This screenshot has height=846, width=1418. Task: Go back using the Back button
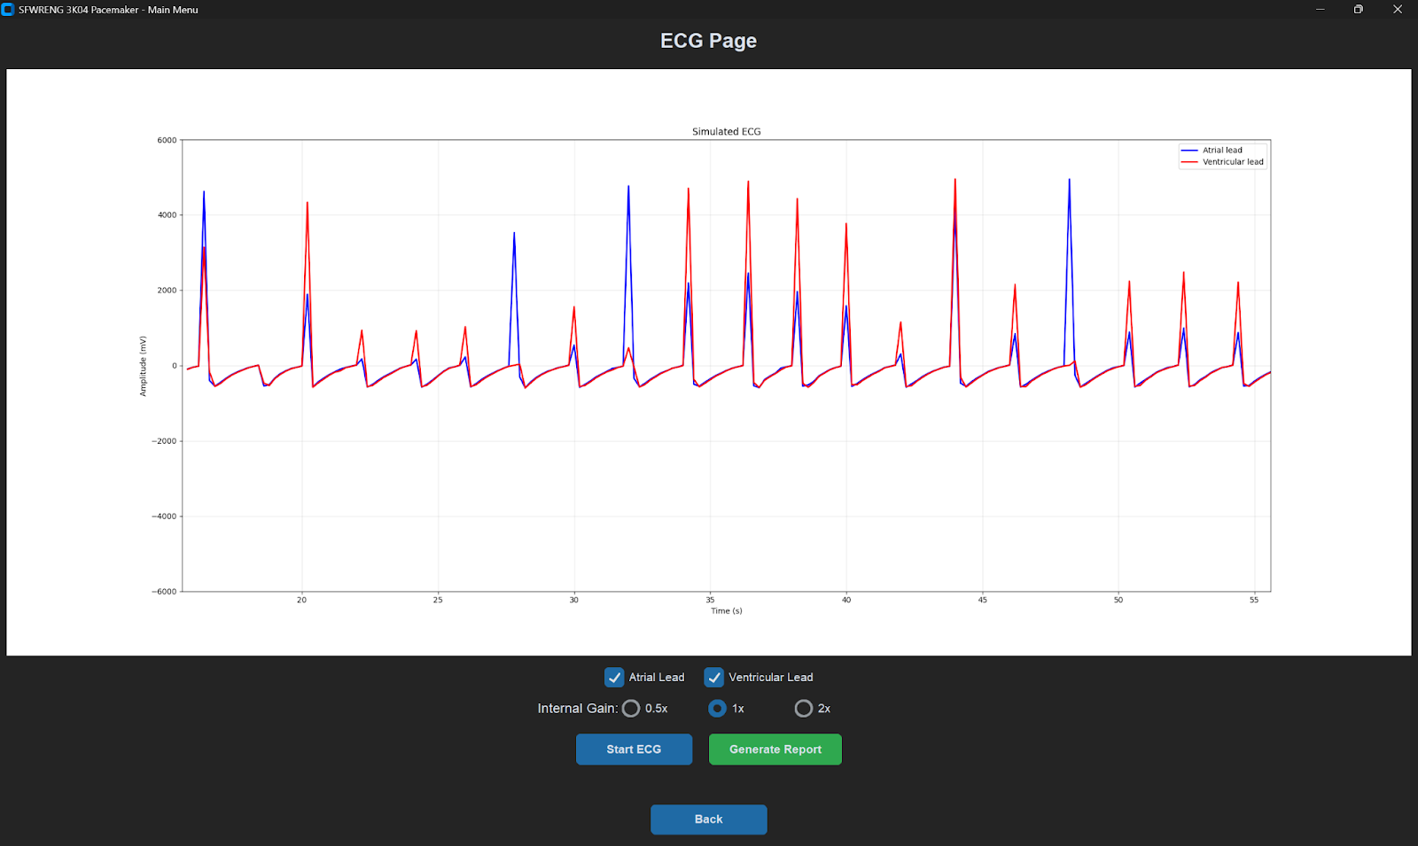[708, 819]
